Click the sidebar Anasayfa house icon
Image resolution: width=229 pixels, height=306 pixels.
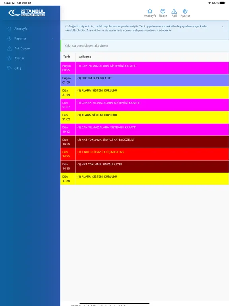coord(10,29)
